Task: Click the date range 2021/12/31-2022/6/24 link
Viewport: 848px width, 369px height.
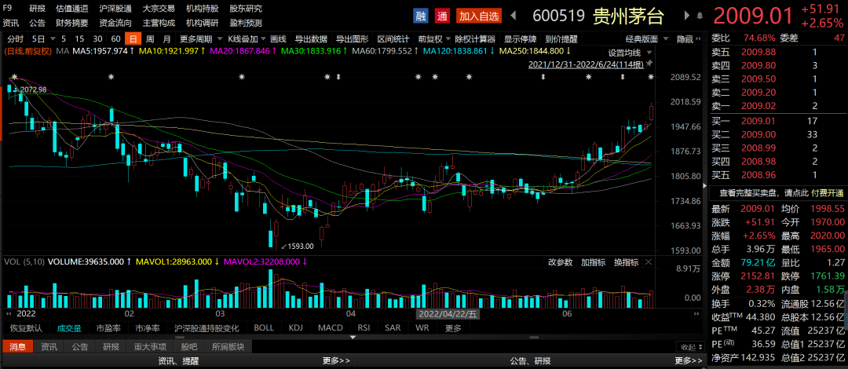Action: click(587, 65)
